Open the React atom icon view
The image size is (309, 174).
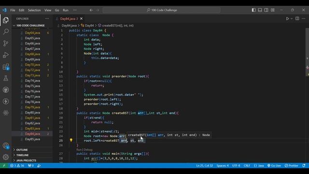(6, 113)
